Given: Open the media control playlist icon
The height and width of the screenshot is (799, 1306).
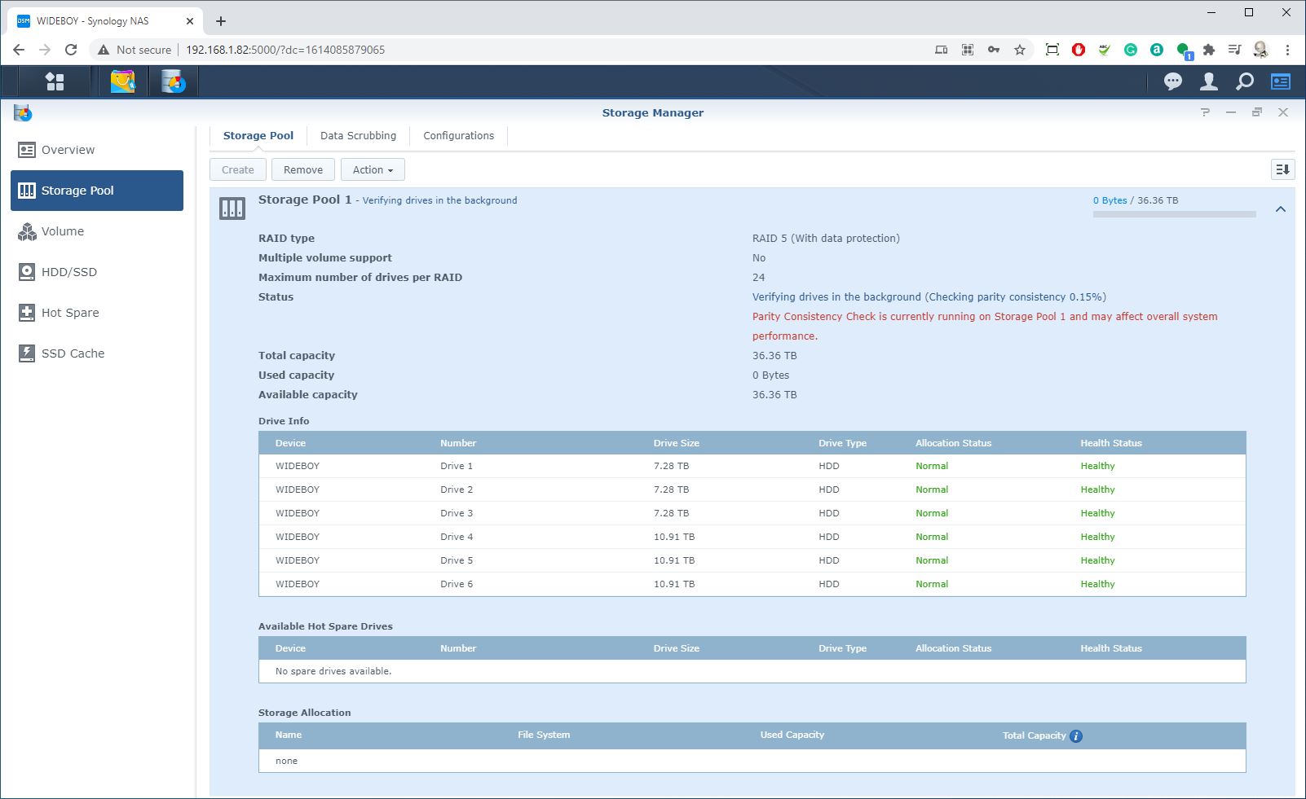Looking at the screenshot, I should [x=1235, y=50].
